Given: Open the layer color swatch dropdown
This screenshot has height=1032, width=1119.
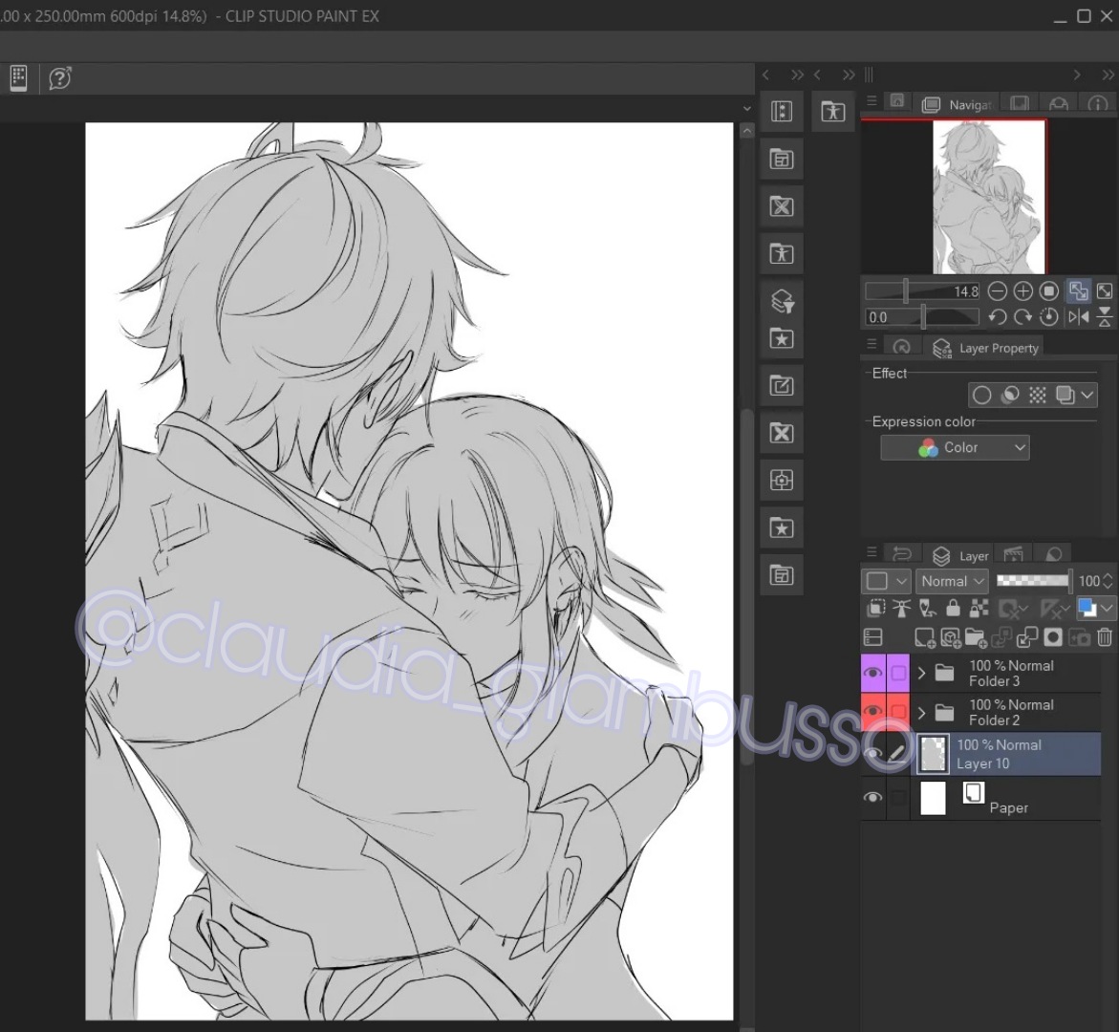Looking at the screenshot, I should point(1095,608).
